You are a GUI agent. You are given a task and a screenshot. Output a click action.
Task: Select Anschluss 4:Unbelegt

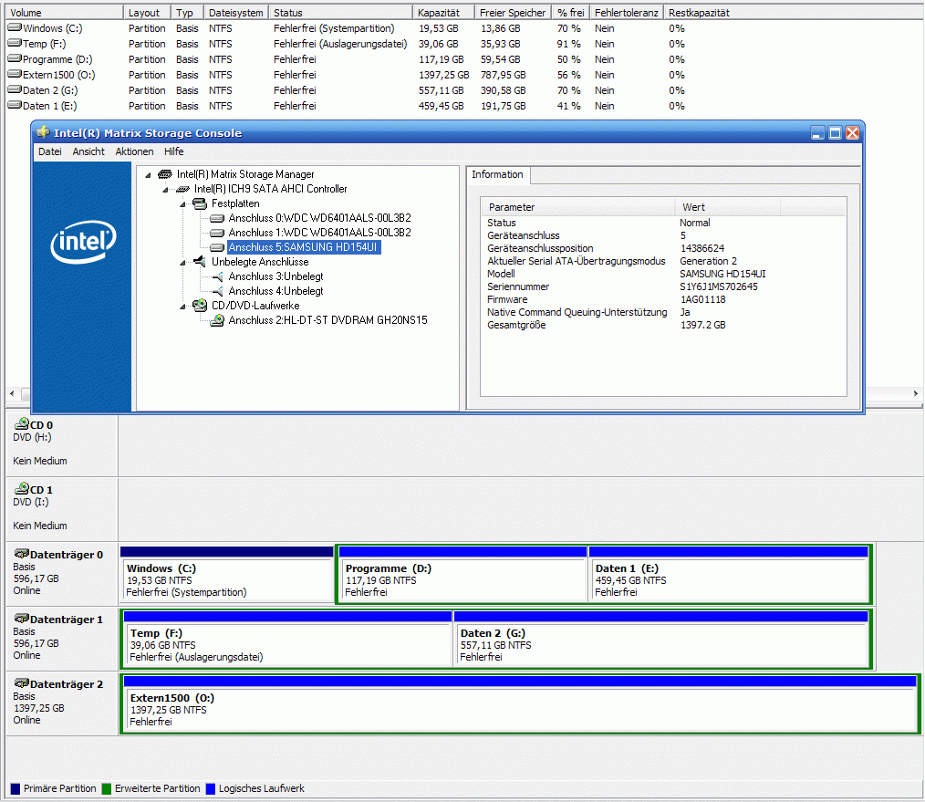[275, 291]
